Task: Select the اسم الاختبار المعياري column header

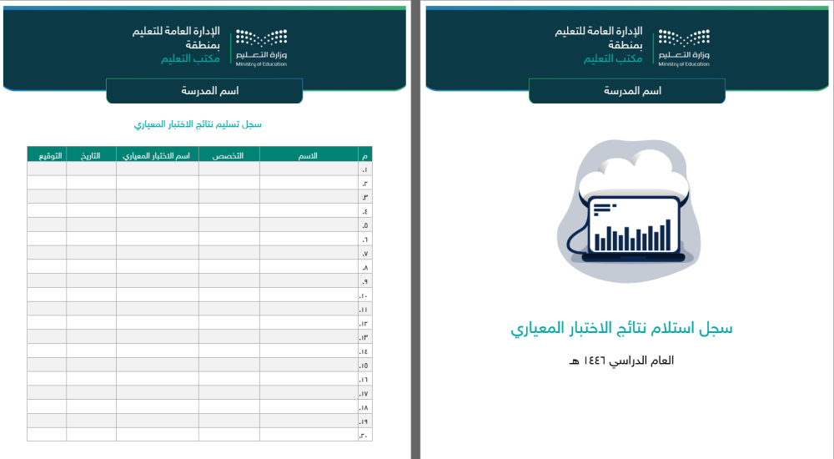Action: click(x=157, y=155)
